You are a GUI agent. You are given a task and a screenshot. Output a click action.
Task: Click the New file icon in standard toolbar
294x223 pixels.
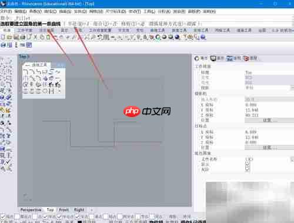coord(3,37)
